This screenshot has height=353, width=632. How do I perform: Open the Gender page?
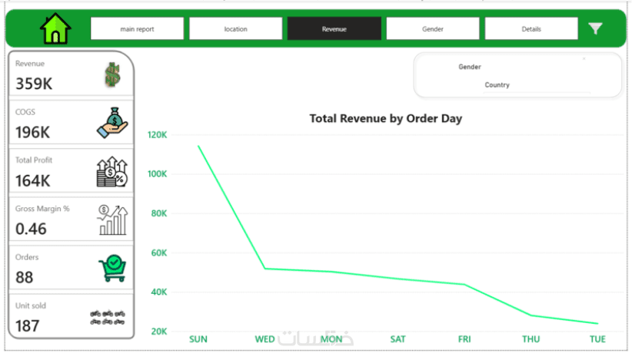point(433,28)
